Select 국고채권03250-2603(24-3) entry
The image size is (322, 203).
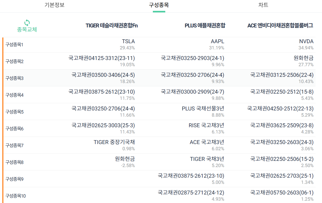coord(282,142)
